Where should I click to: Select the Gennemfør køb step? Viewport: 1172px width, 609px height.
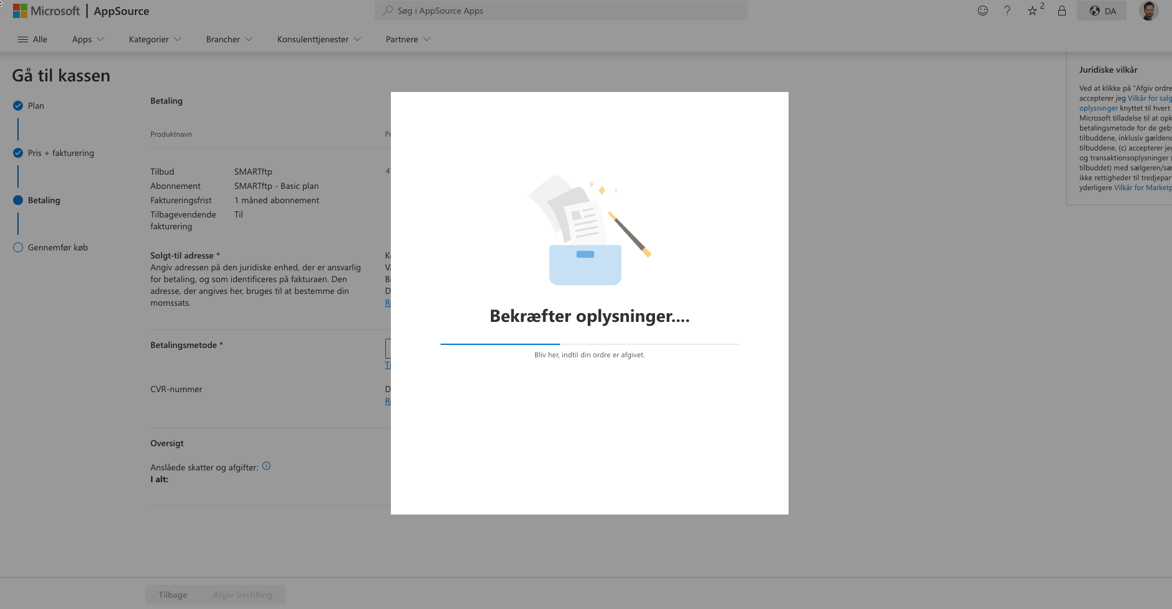[x=57, y=247]
